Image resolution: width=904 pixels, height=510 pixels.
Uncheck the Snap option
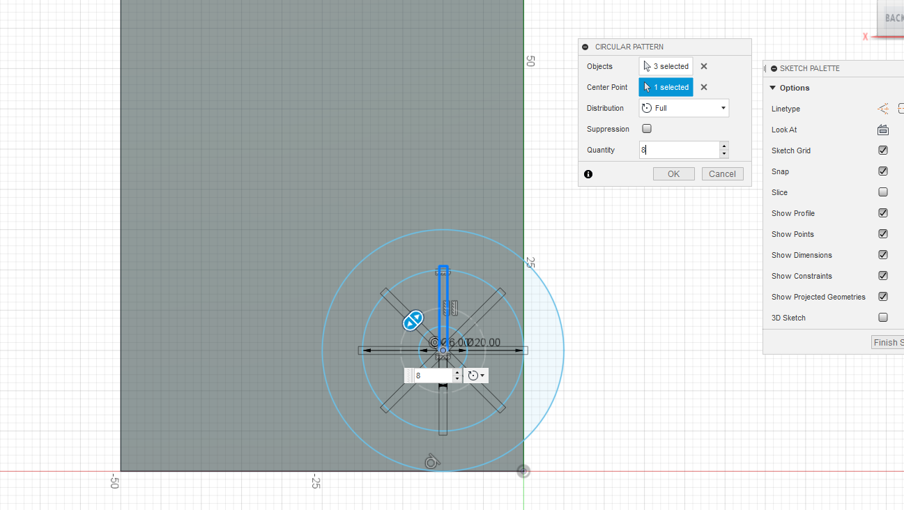pos(883,171)
